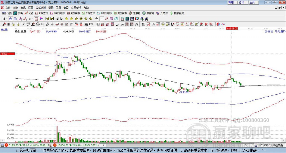Screen dimensions: 286x153
Task: Toggle the highlighted 权 adjustment button
Action: coord(36,19)
